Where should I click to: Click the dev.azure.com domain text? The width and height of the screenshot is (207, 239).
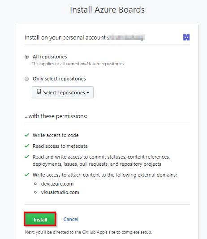point(57,184)
